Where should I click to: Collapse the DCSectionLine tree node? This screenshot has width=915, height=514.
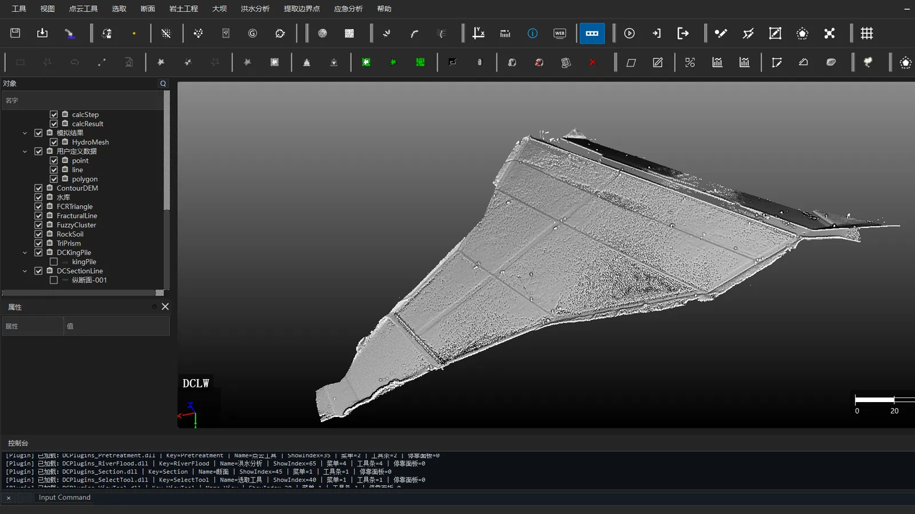[x=25, y=271]
